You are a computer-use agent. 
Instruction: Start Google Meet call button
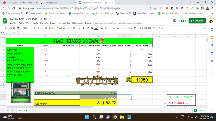[183, 21]
